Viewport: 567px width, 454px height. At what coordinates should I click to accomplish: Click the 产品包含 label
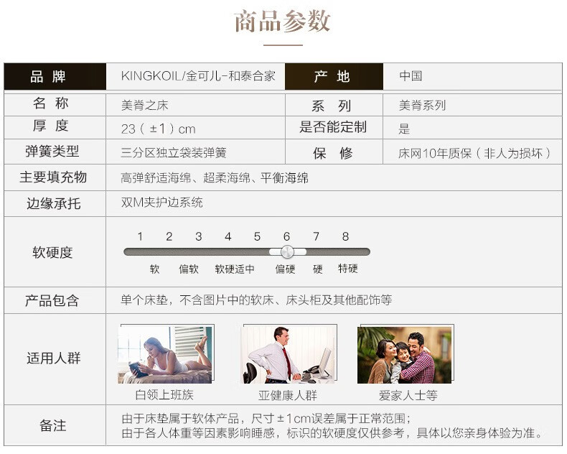pos(52,300)
